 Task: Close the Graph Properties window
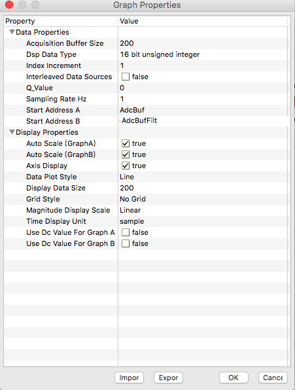click(x=9, y=5)
